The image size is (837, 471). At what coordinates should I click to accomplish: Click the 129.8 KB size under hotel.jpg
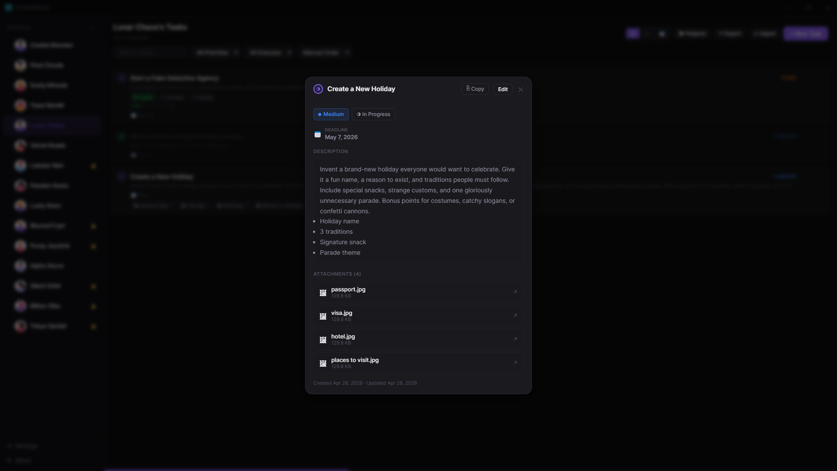point(341,343)
